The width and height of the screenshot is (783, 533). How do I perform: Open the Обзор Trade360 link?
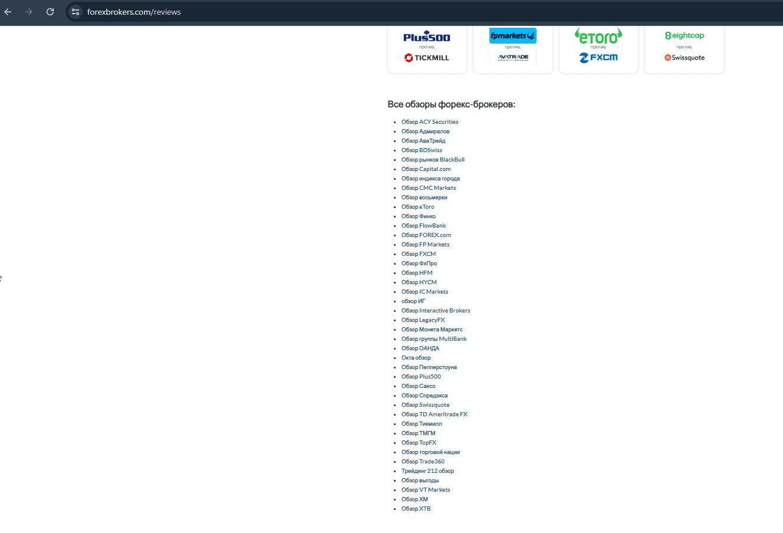[423, 462]
